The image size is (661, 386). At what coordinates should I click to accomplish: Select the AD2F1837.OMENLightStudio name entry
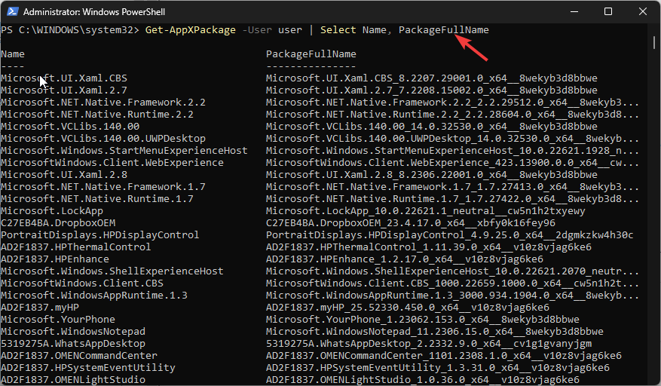pyautogui.click(x=73, y=380)
